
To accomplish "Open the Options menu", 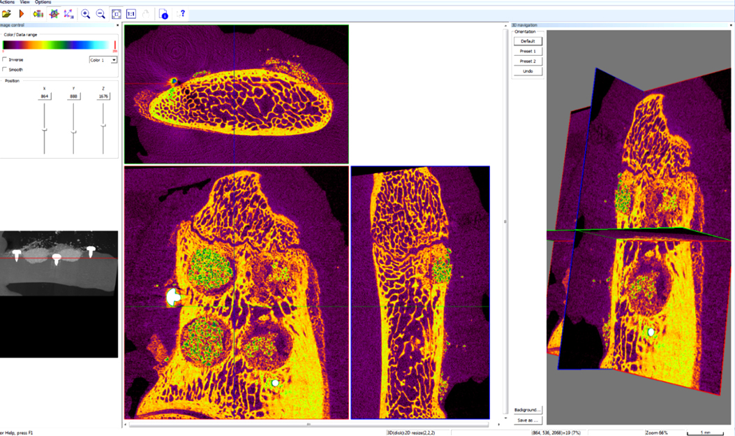I will pyautogui.click(x=43, y=3).
